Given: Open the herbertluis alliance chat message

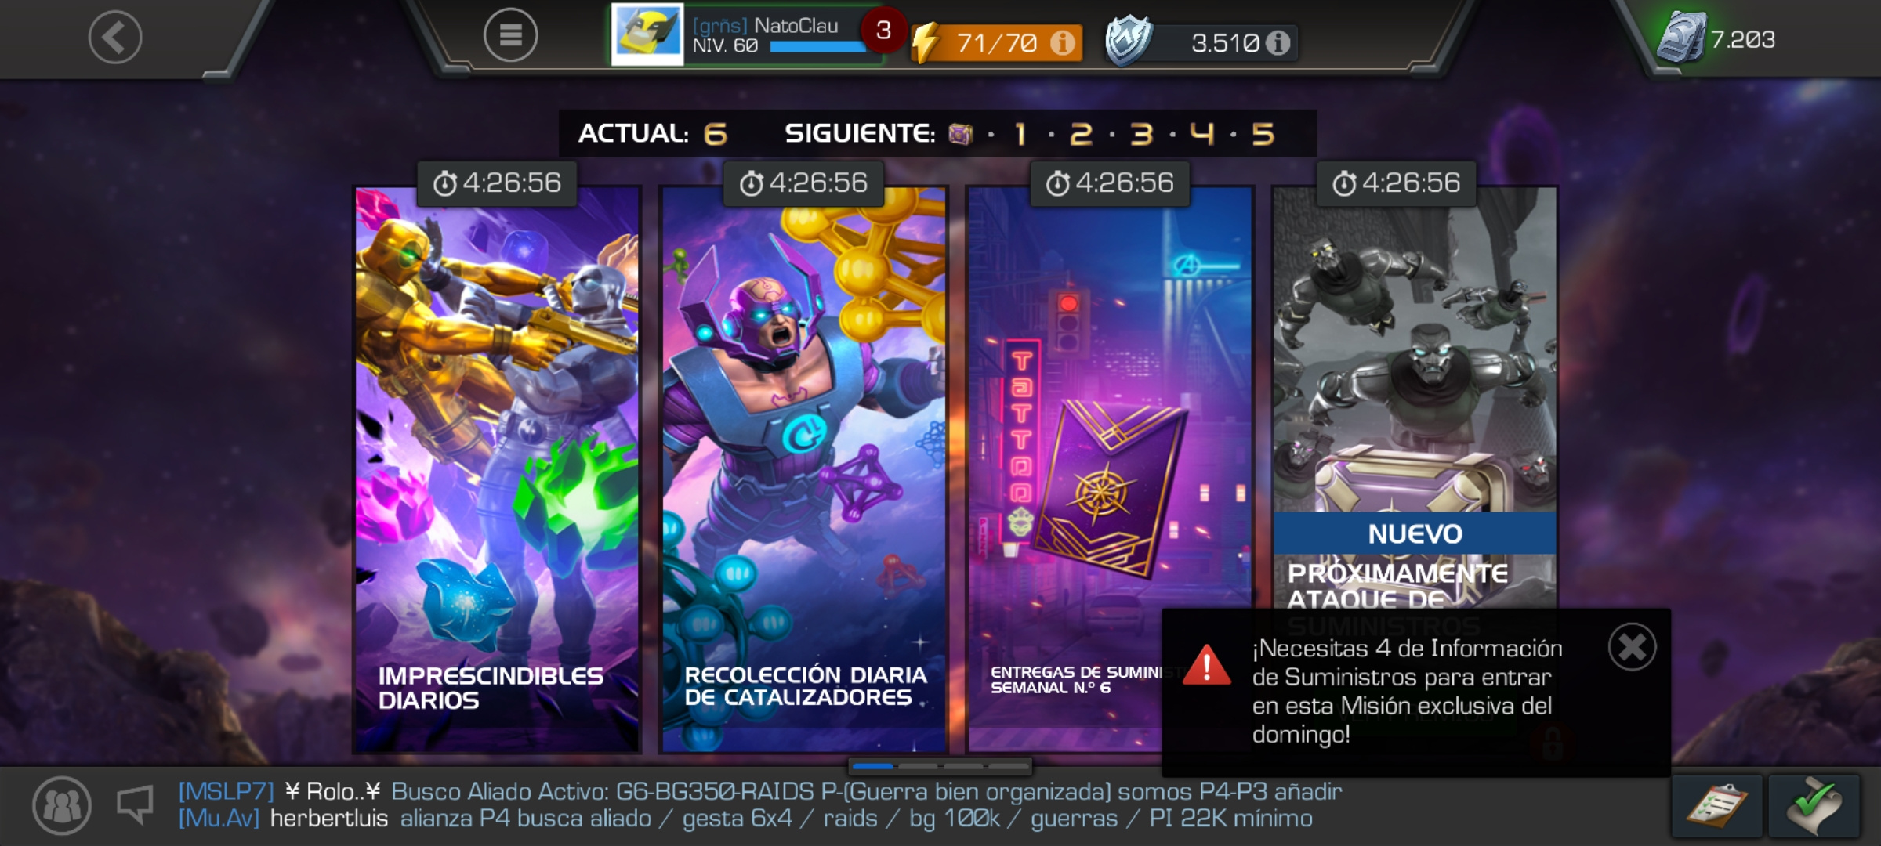Looking at the screenshot, I should tap(745, 819).
